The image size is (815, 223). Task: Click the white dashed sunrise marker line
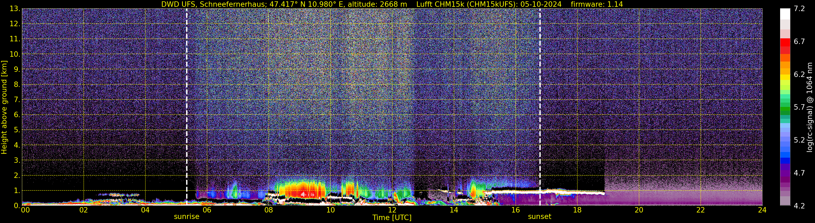point(187,107)
